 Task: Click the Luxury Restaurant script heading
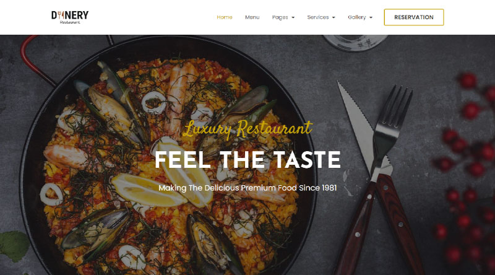click(248, 129)
